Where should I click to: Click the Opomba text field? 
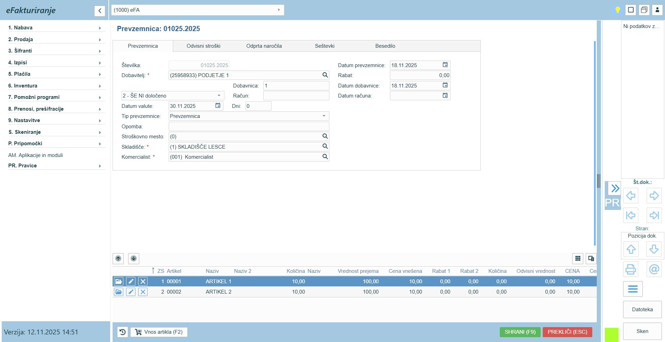click(248, 127)
